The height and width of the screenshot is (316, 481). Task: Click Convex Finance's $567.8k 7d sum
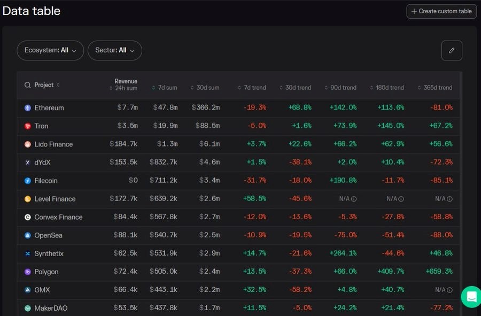coord(164,217)
